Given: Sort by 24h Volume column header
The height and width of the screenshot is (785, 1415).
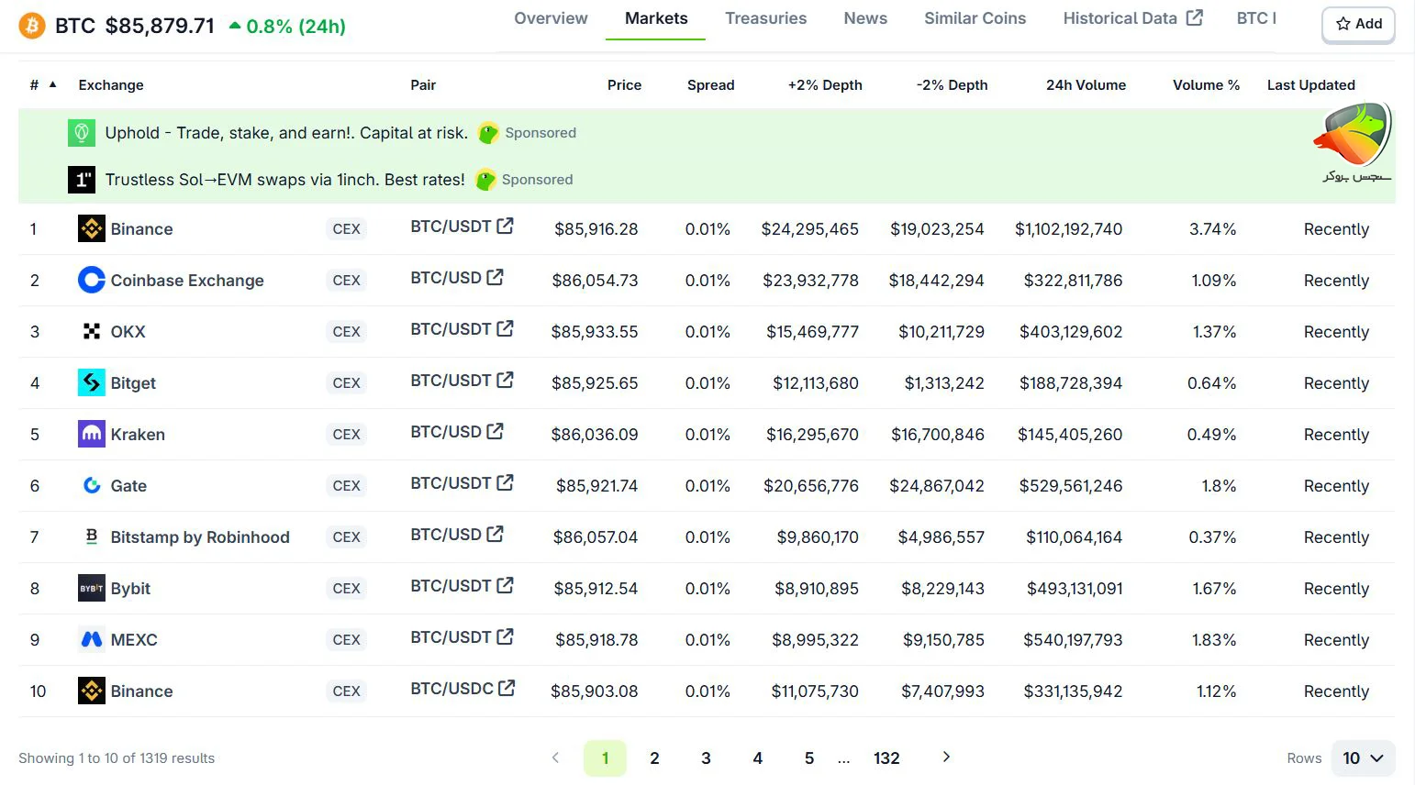Looking at the screenshot, I should click(1086, 85).
